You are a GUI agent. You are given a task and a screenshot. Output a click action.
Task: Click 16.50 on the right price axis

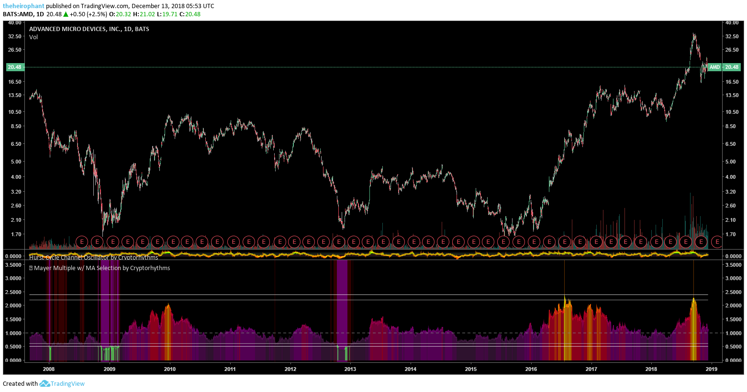point(732,82)
